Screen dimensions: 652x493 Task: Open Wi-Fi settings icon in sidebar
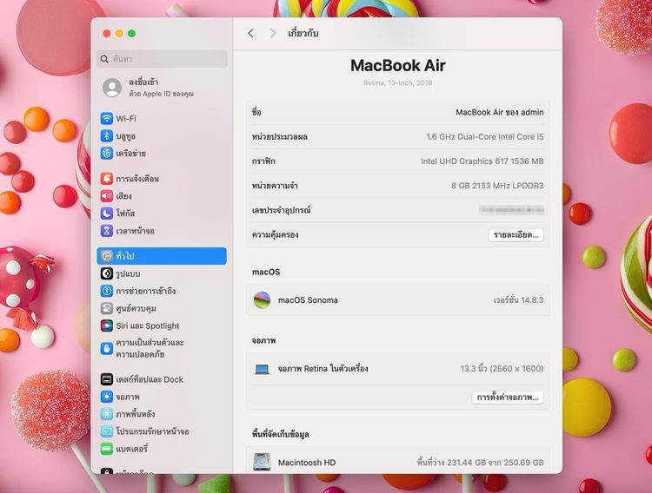point(107,118)
